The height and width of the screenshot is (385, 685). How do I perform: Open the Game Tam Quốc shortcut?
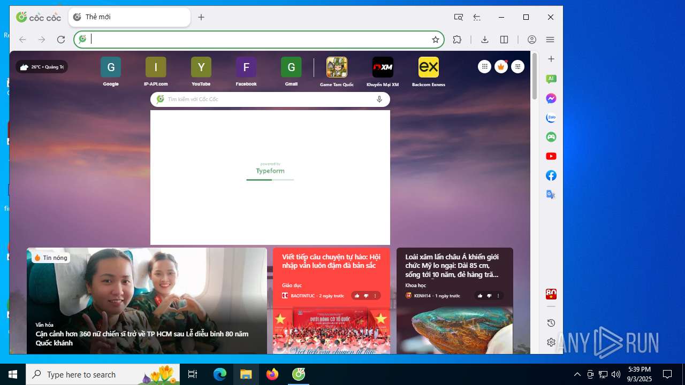[x=337, y=67]
